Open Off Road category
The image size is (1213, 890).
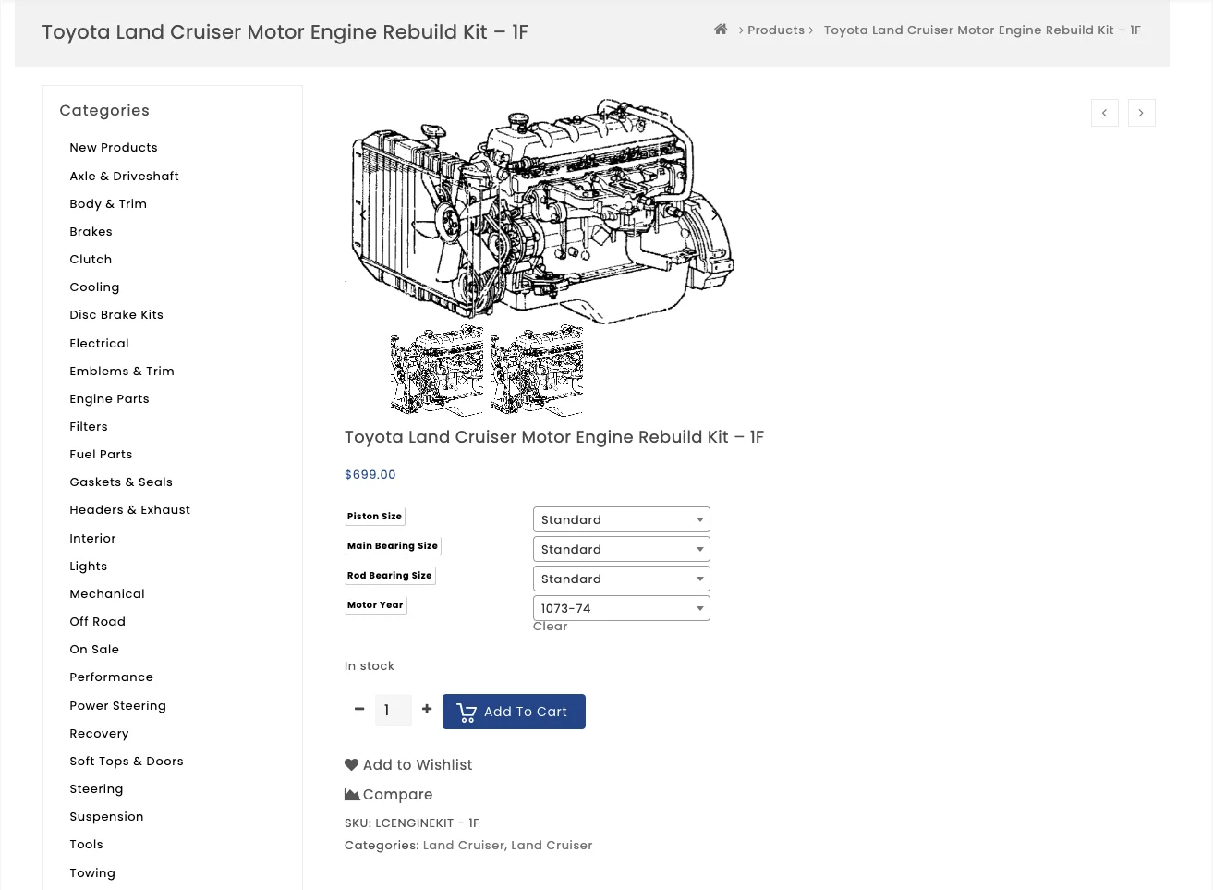point(97,621)
